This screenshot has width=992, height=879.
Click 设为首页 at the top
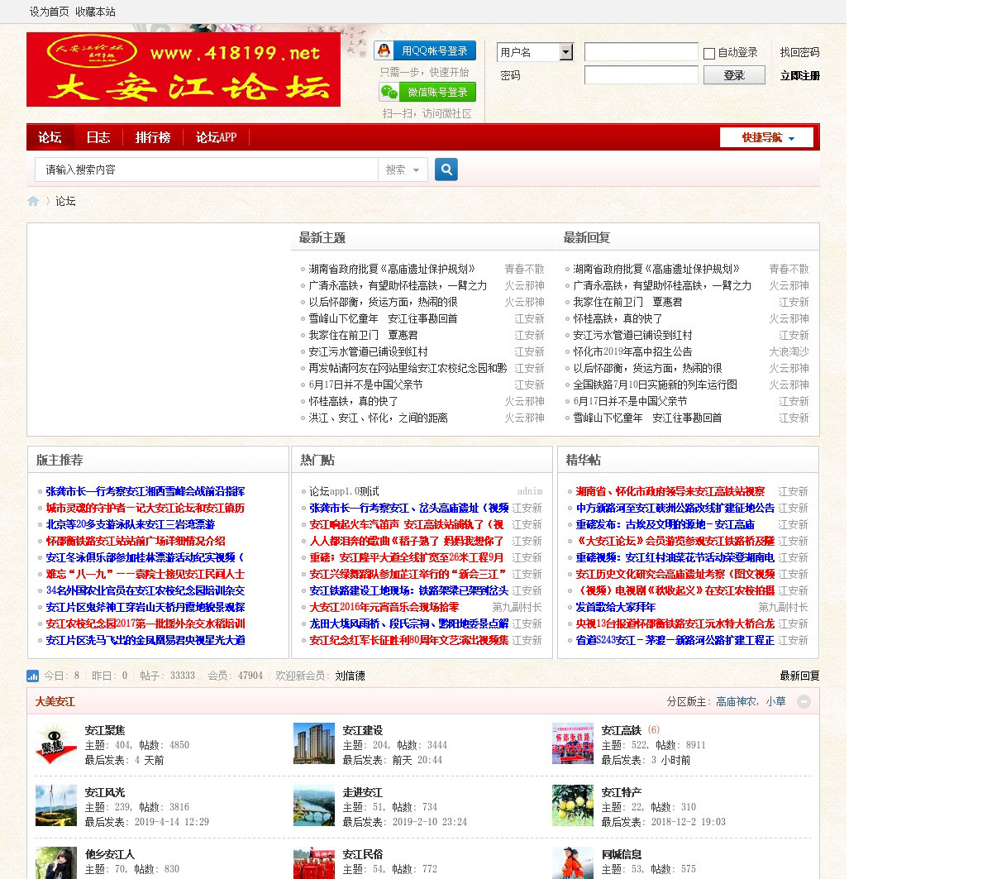pyautogui.click(x=50, y=12)
